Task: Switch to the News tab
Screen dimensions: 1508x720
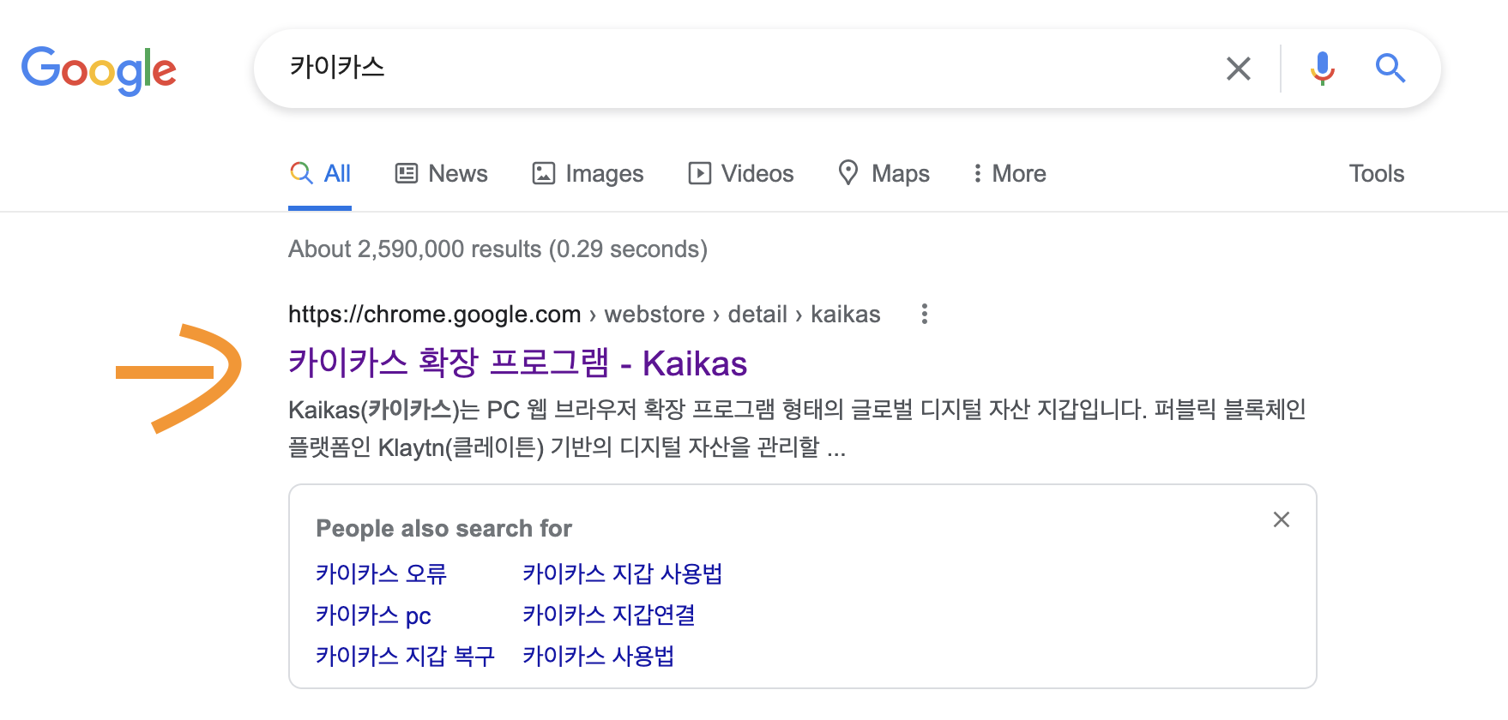Action: pyautogui.click(x=441, y=174)
